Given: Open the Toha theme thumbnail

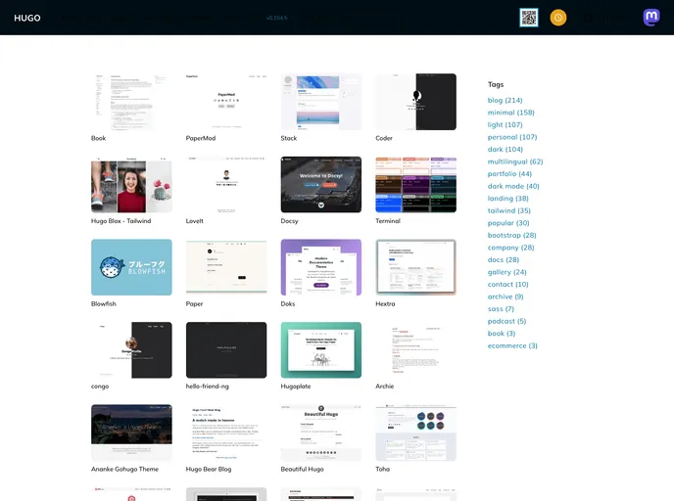Looking at the screenshot, I should click(x=415, y=433).
